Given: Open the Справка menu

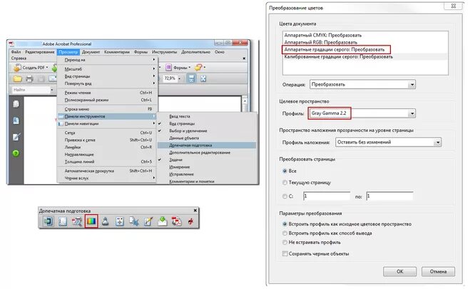Looking at the screenshot, I should tap(19, 59).
